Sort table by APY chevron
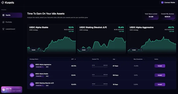The height and width of the screenshot is (94, 178). (x=75, y=59)
